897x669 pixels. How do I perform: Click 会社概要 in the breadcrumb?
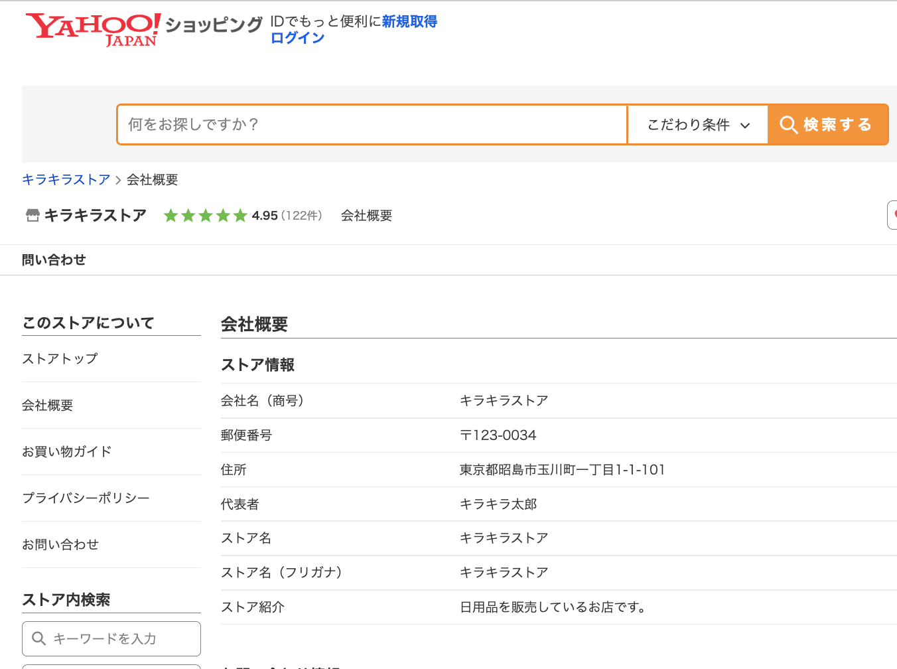[153, 180]
